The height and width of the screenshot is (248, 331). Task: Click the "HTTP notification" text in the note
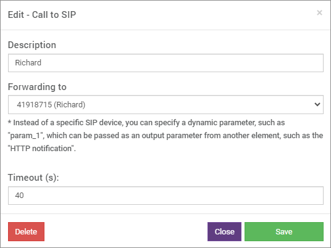pyautogui.click(x=41, y=149)
